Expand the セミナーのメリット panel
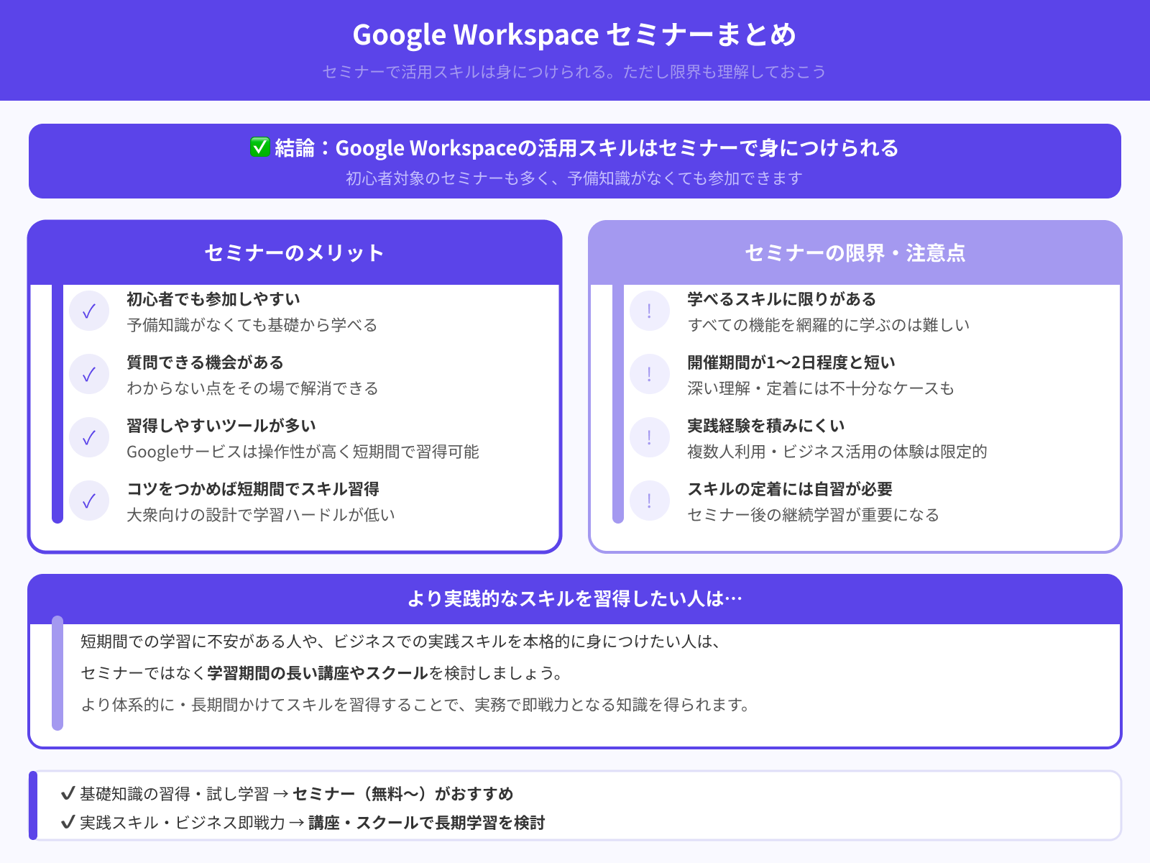This screenshot has width=1150, height=863. pos(293,253)
